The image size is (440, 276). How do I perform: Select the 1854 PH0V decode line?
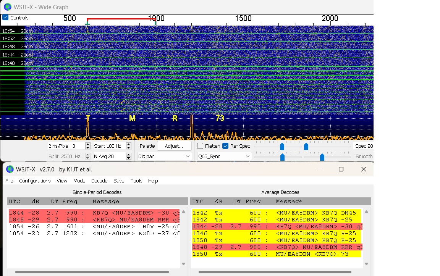tap(94, 226)
